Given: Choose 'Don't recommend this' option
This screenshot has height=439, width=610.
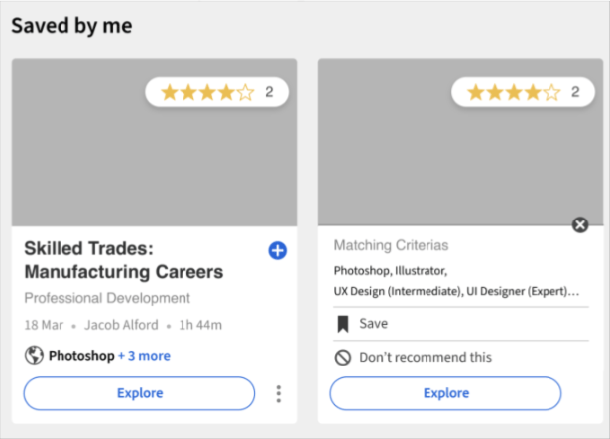Looking at the screenshot, I should click(461, 358).
